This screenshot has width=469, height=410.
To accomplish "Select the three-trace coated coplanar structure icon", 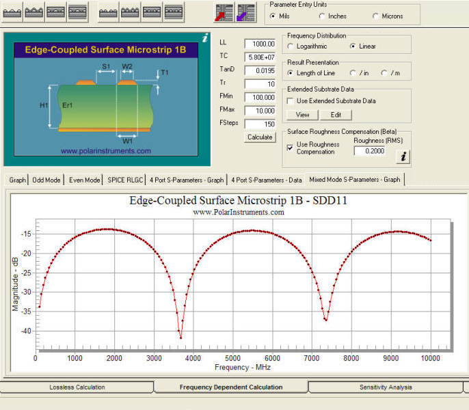I will (x=33, y=12).
